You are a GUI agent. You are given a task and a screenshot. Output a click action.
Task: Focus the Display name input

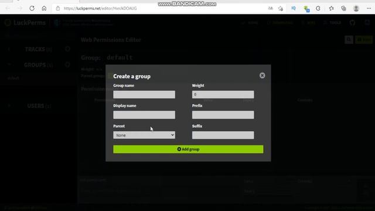pos(144,115)
